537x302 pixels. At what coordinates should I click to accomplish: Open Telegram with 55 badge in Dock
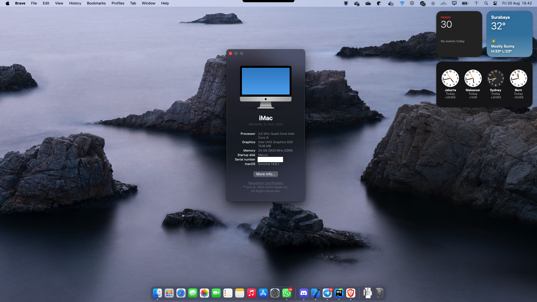click(327, 293)
